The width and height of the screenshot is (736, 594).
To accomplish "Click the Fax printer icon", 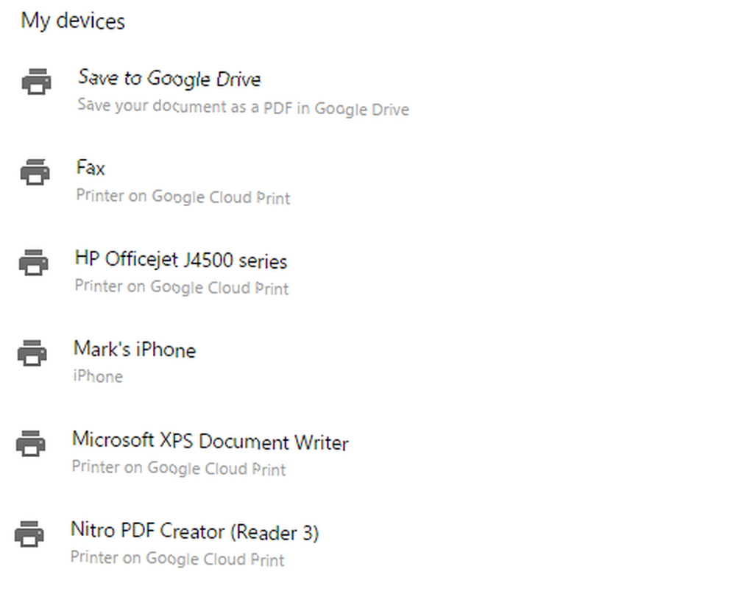I will 35,172.
